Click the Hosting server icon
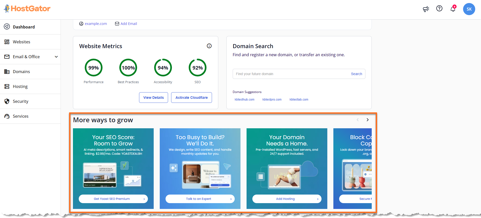 pyautogui.click(x=7, y=86)
